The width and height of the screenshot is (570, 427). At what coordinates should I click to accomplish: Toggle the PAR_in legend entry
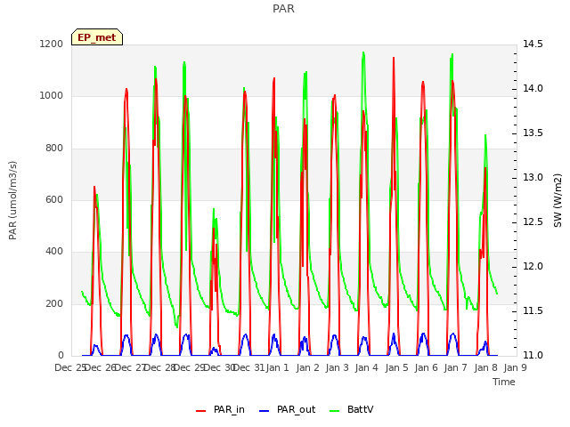coord(220,409)
